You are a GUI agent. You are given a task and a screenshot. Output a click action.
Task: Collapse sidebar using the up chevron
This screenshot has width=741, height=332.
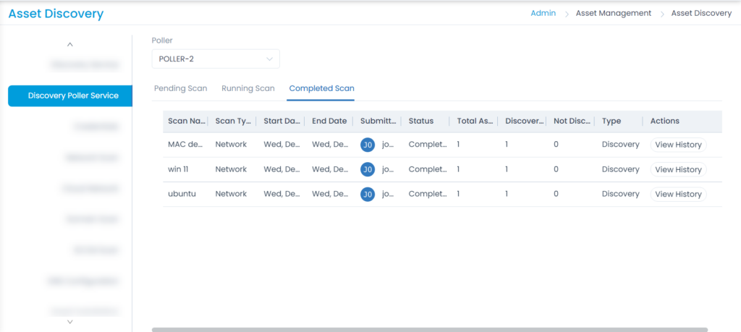click(70, 44)
